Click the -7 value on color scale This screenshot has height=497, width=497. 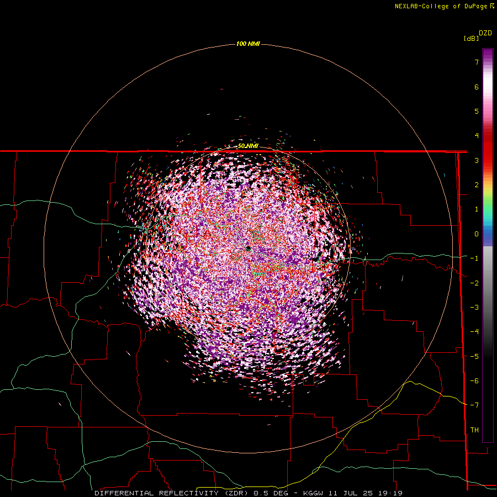(474, 405)
